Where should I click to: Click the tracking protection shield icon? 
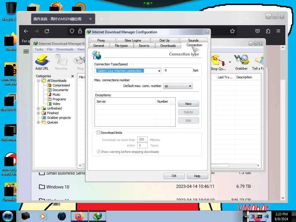72,31
